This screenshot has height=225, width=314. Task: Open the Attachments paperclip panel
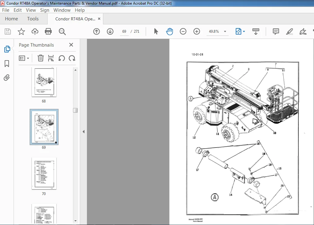point(6,77)
